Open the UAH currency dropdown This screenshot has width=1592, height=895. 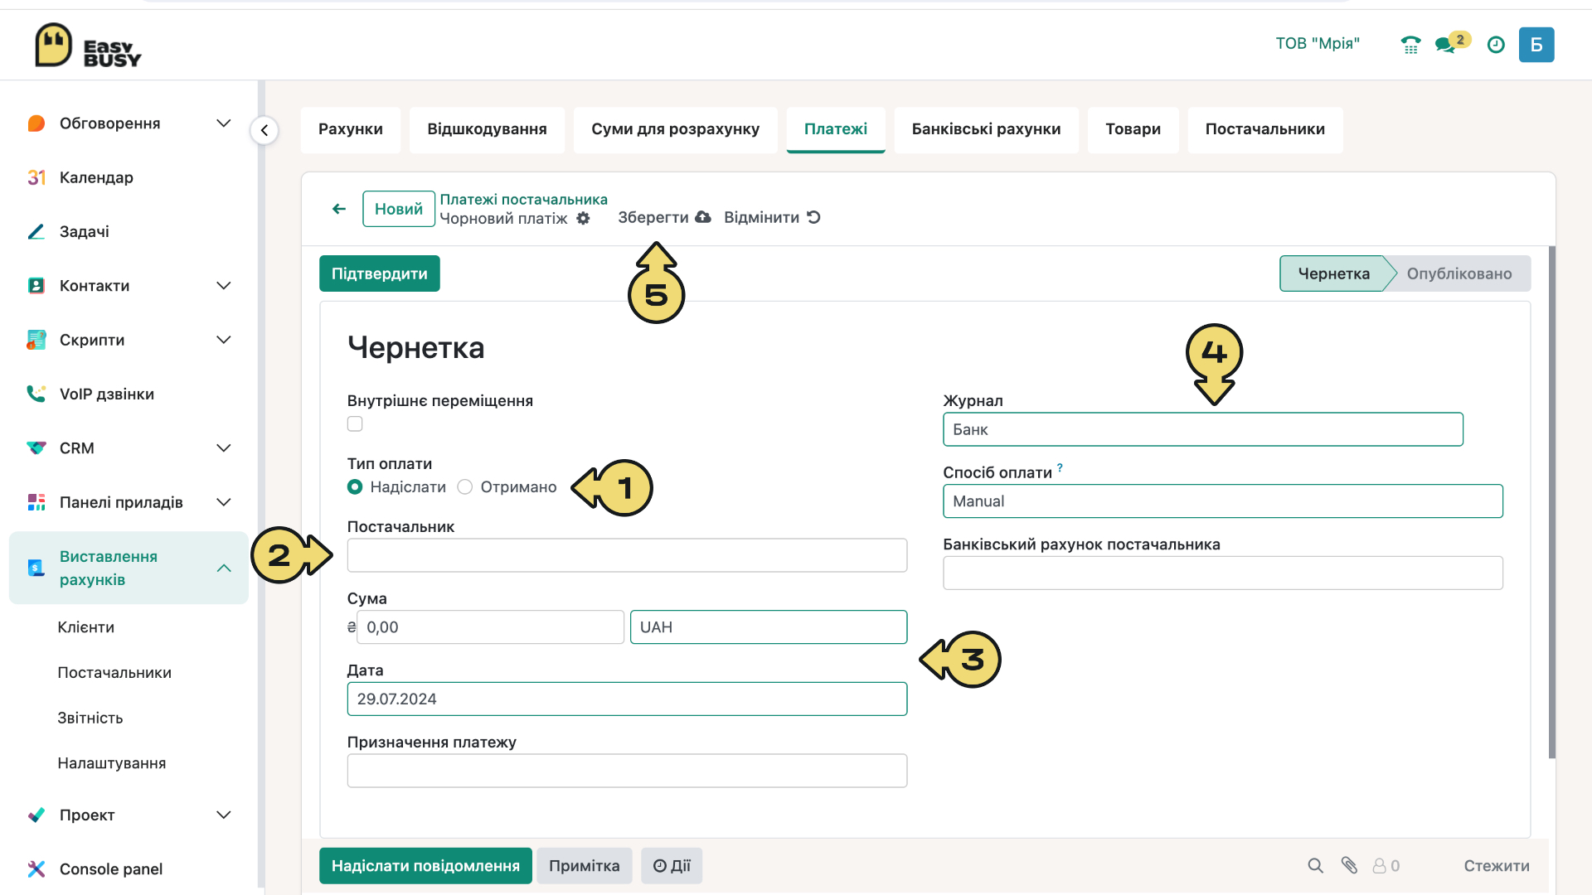coord(769,627)
